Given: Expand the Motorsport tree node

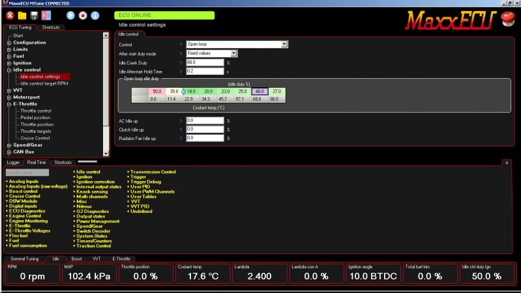Looking at the screenshot, I should tap(9, 97).
